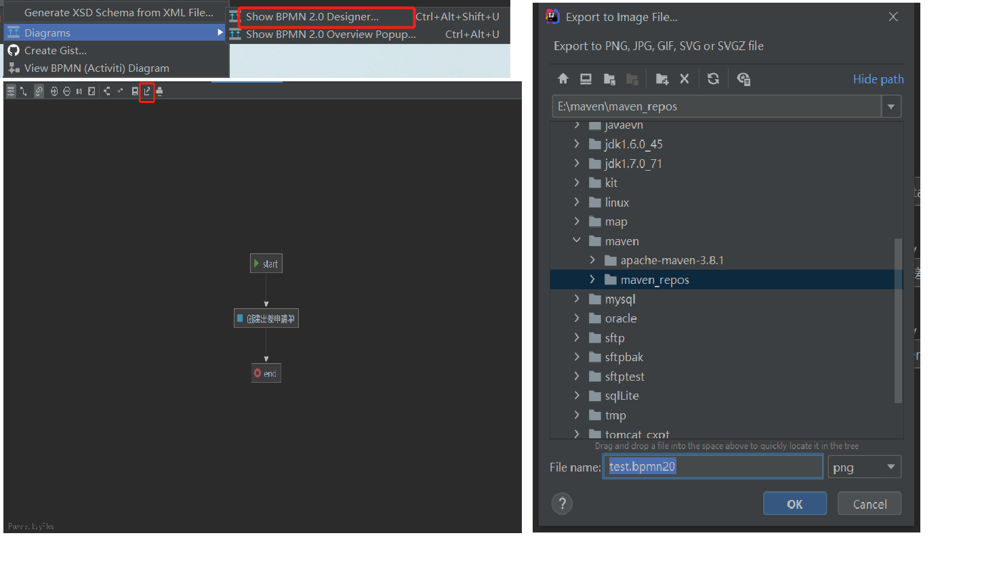Click the Hide path link

(878, 79)
